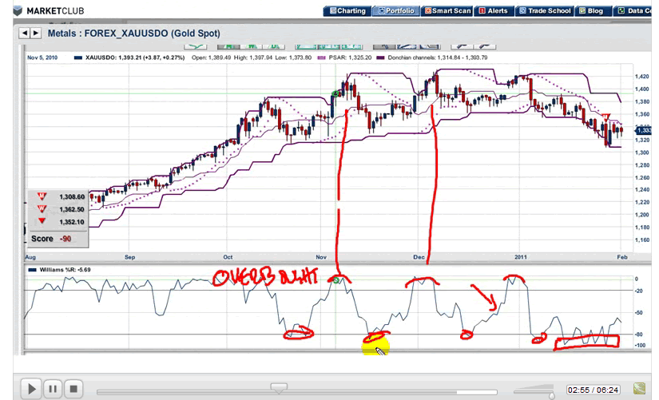Open the Smart Scan tab
This screenshot has height=400, width=659.
pos(447,11)
